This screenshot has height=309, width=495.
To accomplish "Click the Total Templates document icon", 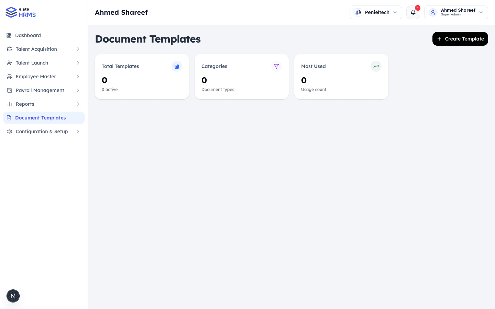I will point(177,66).
